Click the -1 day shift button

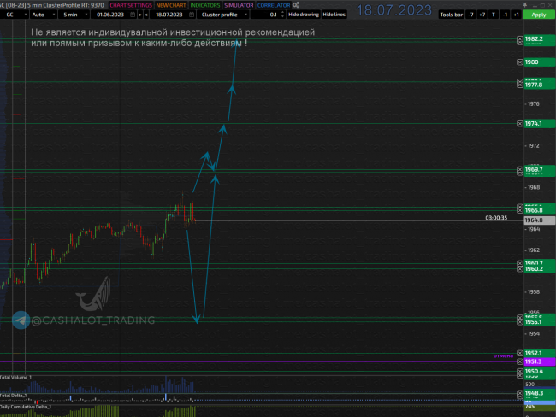(x=505, y=15)
